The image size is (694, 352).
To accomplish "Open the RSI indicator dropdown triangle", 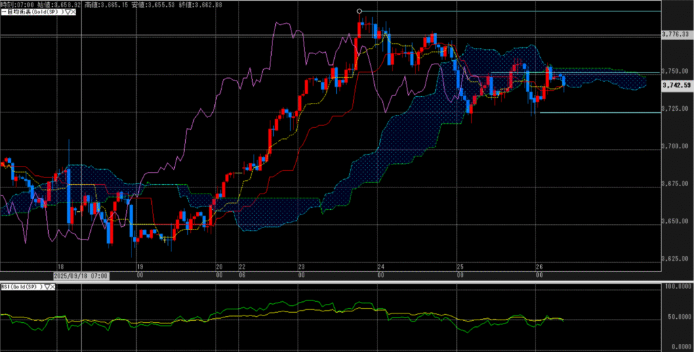I will pos(47,287).
